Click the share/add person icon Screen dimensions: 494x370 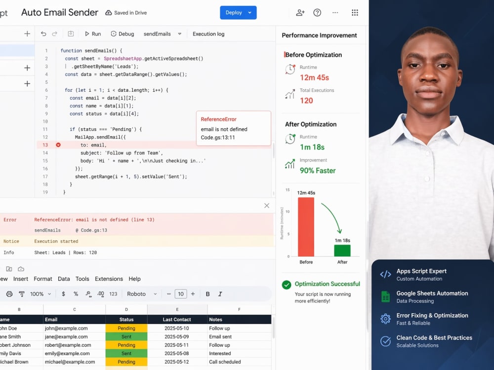(x=300, y=13)
